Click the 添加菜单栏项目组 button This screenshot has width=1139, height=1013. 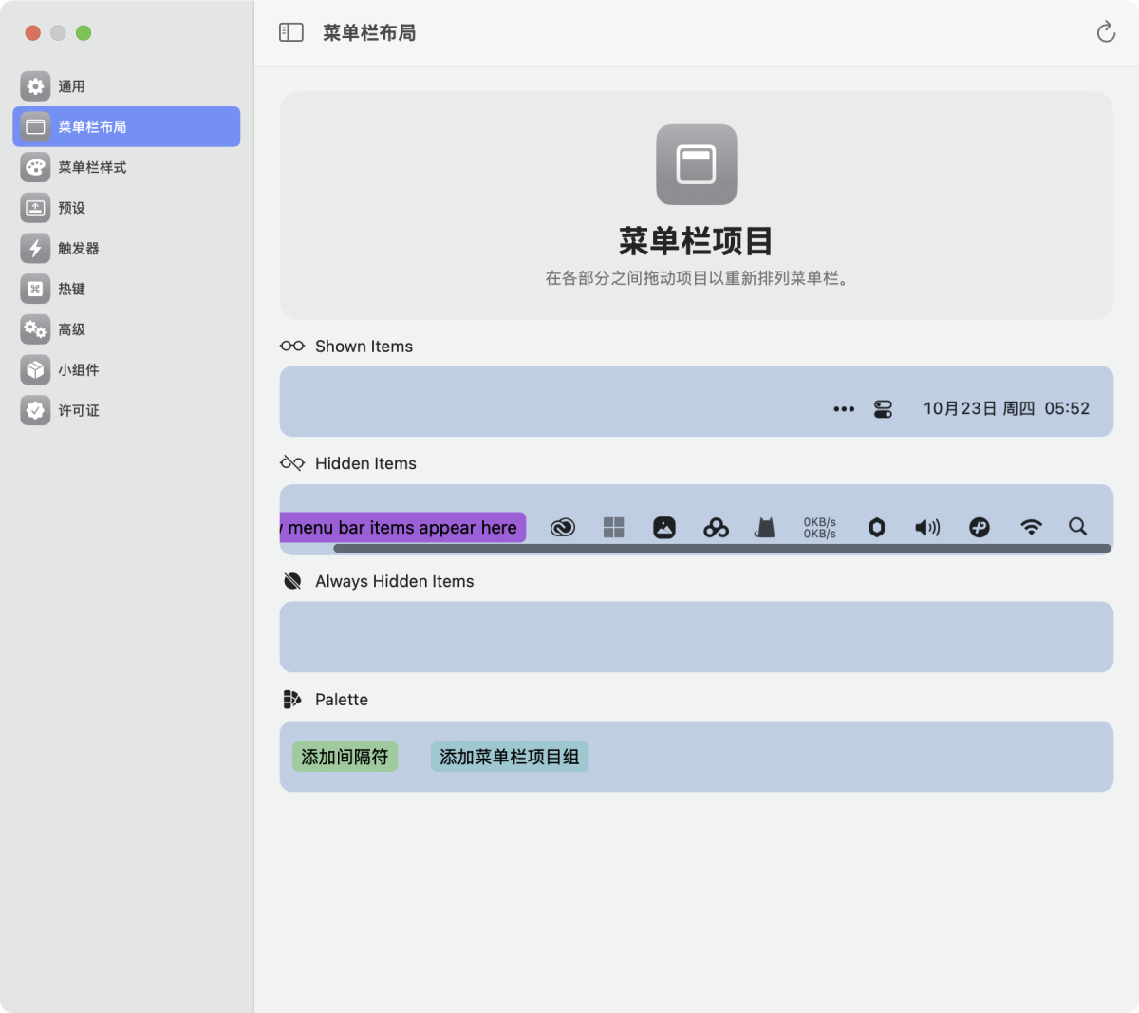[510, 757]
